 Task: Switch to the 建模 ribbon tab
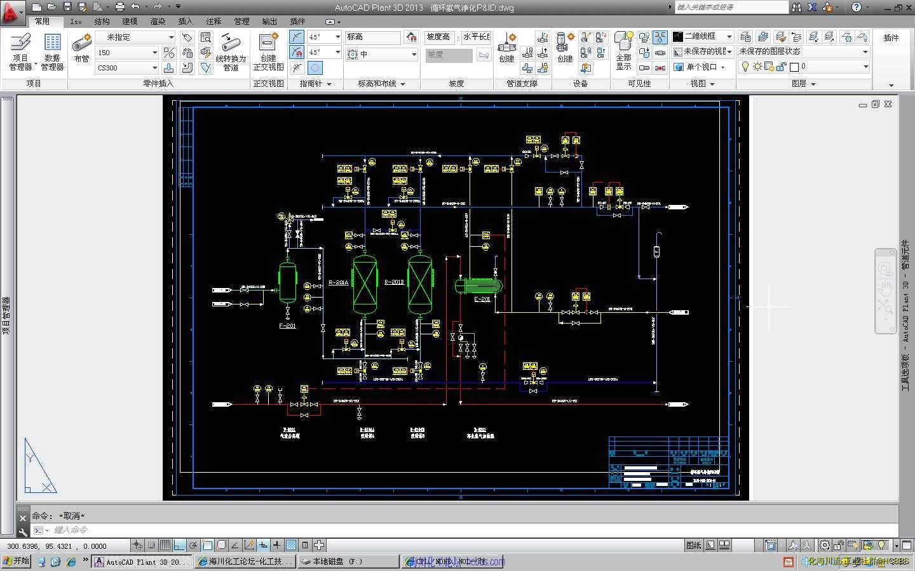[x=130, y=21]
